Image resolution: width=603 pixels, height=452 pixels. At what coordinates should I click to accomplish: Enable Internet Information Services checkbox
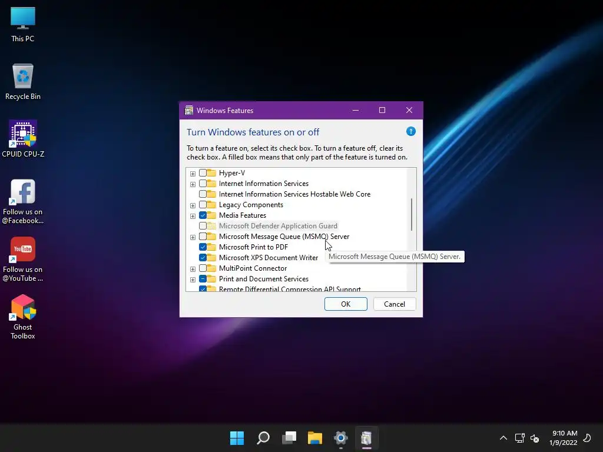[x=203, y=184]
